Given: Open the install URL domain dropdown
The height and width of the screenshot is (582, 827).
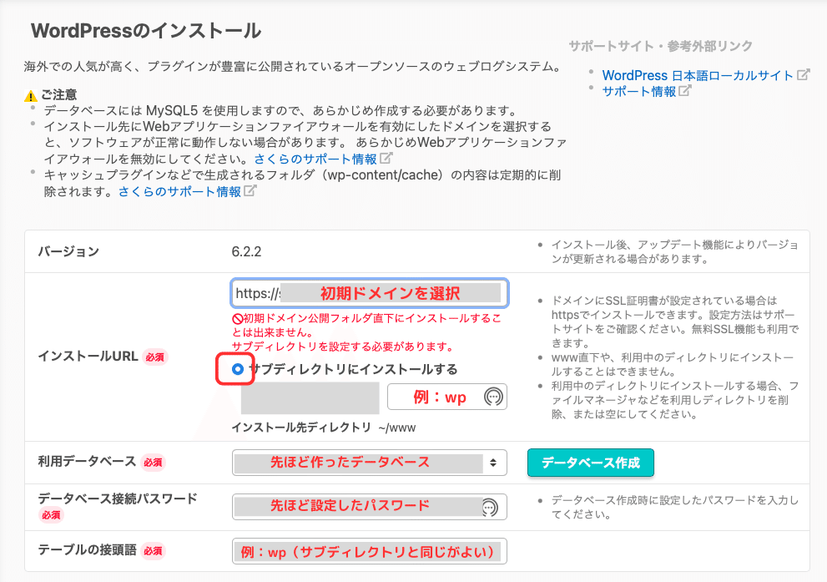Looking at the screenshot, I should point(369,293).
